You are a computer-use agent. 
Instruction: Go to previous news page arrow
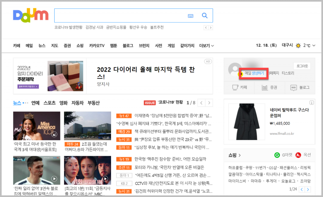[201, 103]
